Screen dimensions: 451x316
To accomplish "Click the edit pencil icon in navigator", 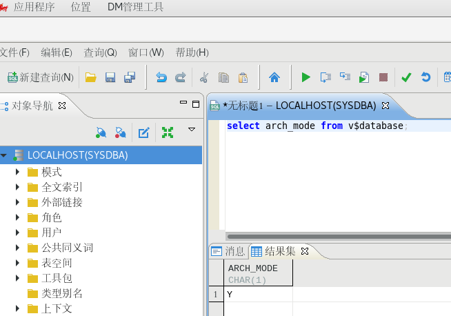I will click(x=144, y=132).
